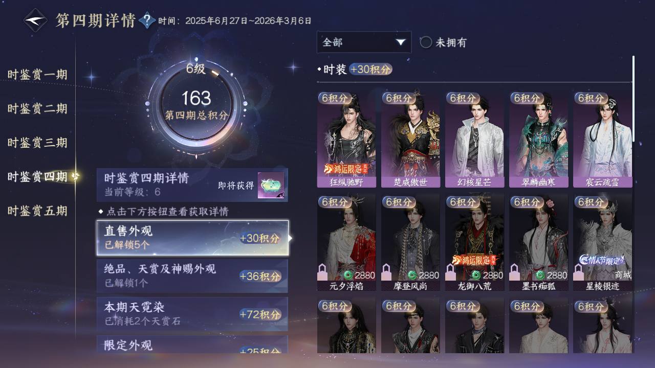Image resolution: width=655 pixels, height=368 pixels.
Task: Click the back arrow diamond icon
Action: (35, 20)
